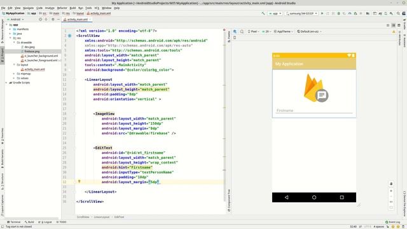Open the Default (en-us) locale dropdown
Screen dimensions: 407x229
tap(309, 31)
